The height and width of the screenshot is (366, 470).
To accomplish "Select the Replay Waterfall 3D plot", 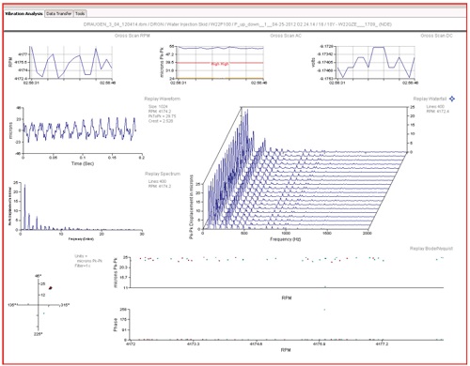I will (x=305, y=169).
